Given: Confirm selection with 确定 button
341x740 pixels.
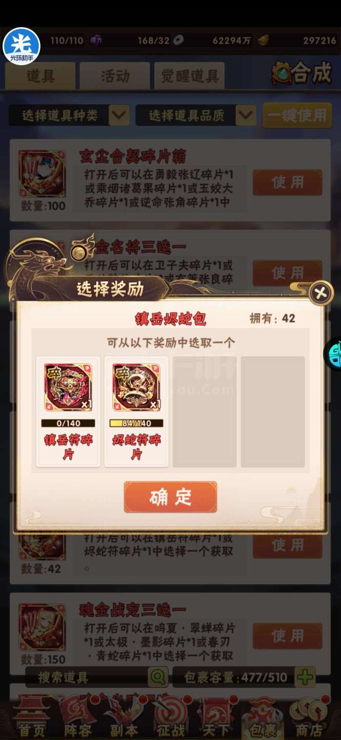Looking at the screenshot, I should coord(170,497).
